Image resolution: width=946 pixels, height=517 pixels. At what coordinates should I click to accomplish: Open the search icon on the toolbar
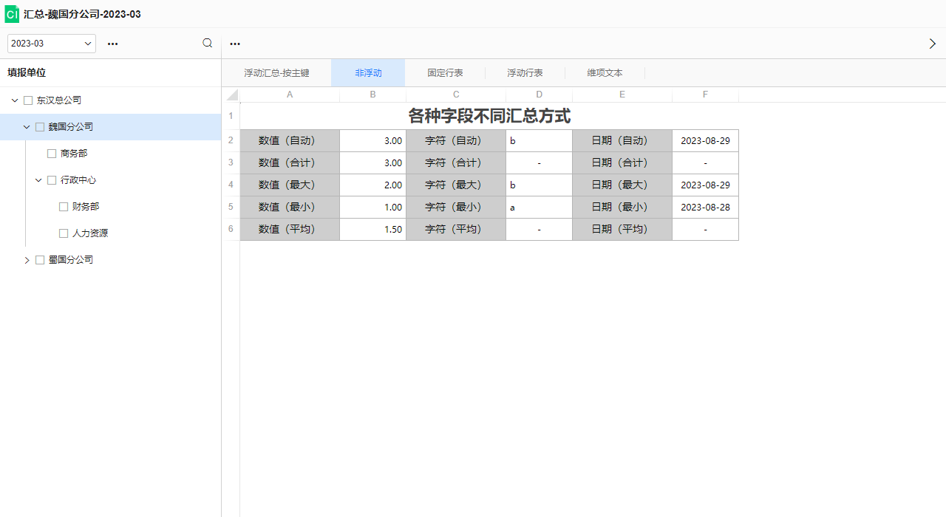pyautogui.click(x=207, y=44)
